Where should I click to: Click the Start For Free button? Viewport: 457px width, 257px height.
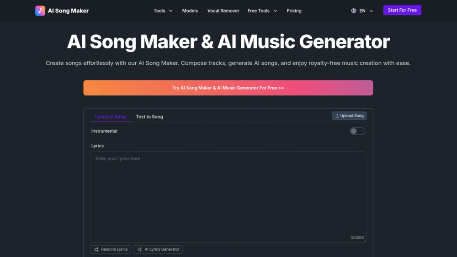click(402, 10)
